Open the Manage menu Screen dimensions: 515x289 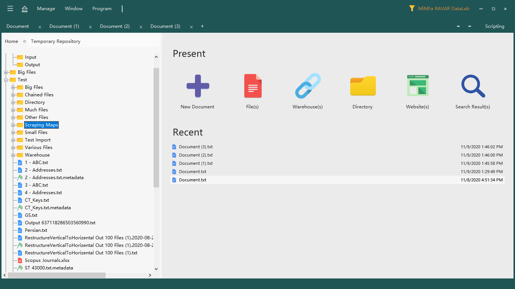pos(46,9)
